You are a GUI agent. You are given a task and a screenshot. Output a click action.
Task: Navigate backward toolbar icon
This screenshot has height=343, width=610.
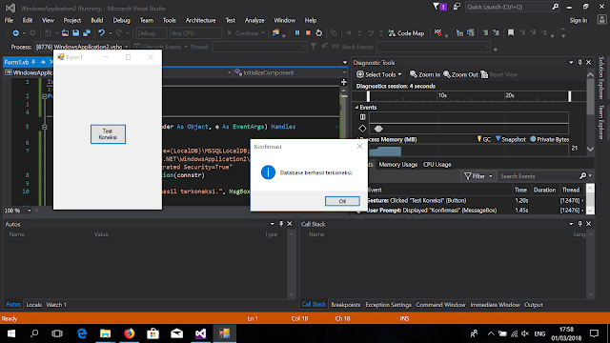[x=15, y=33]
